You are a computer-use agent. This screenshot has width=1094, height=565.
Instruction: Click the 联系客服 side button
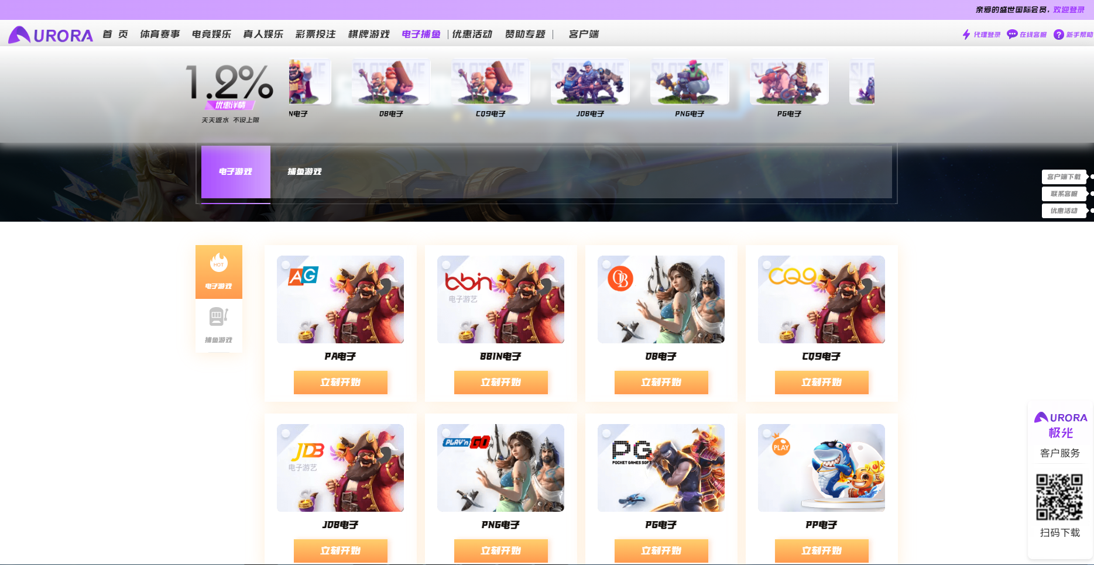click(x=1064, y=194)
